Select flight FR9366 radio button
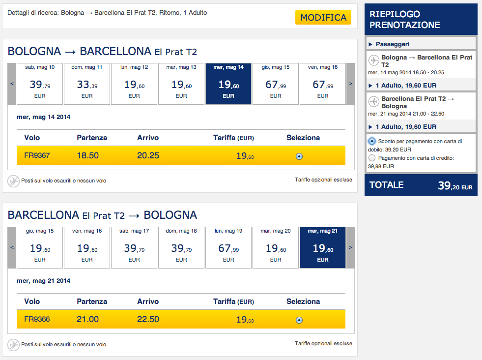 [x=299, y=320]
